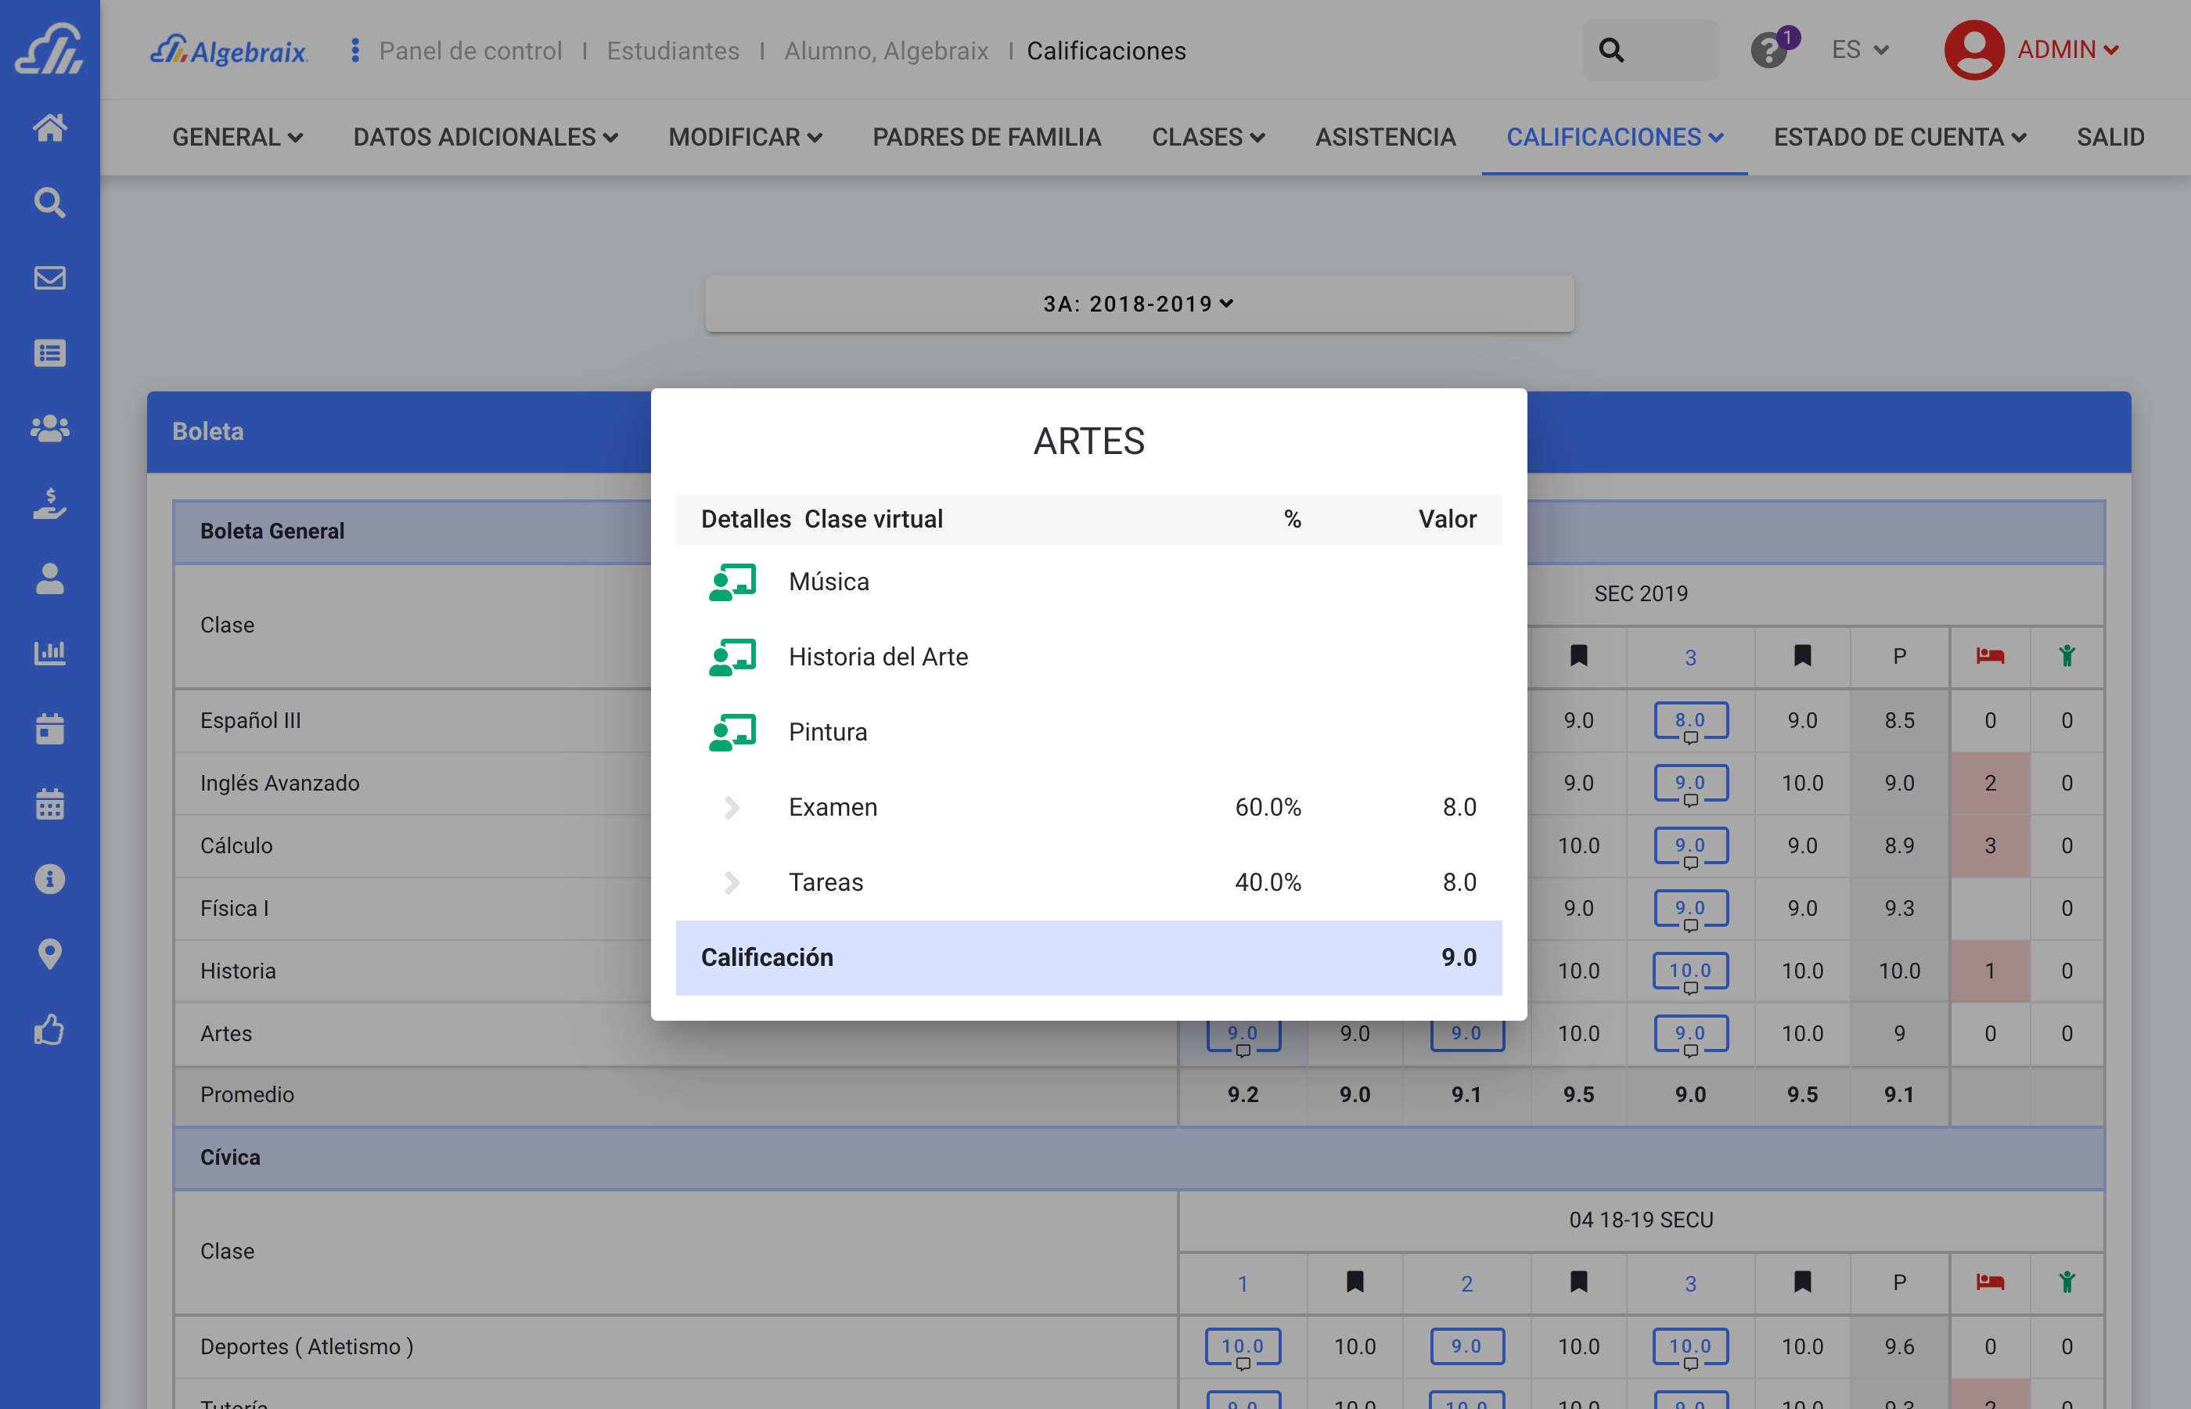Click the map location pin icon
The image size is (2191, 1409).
pos(49,954)
